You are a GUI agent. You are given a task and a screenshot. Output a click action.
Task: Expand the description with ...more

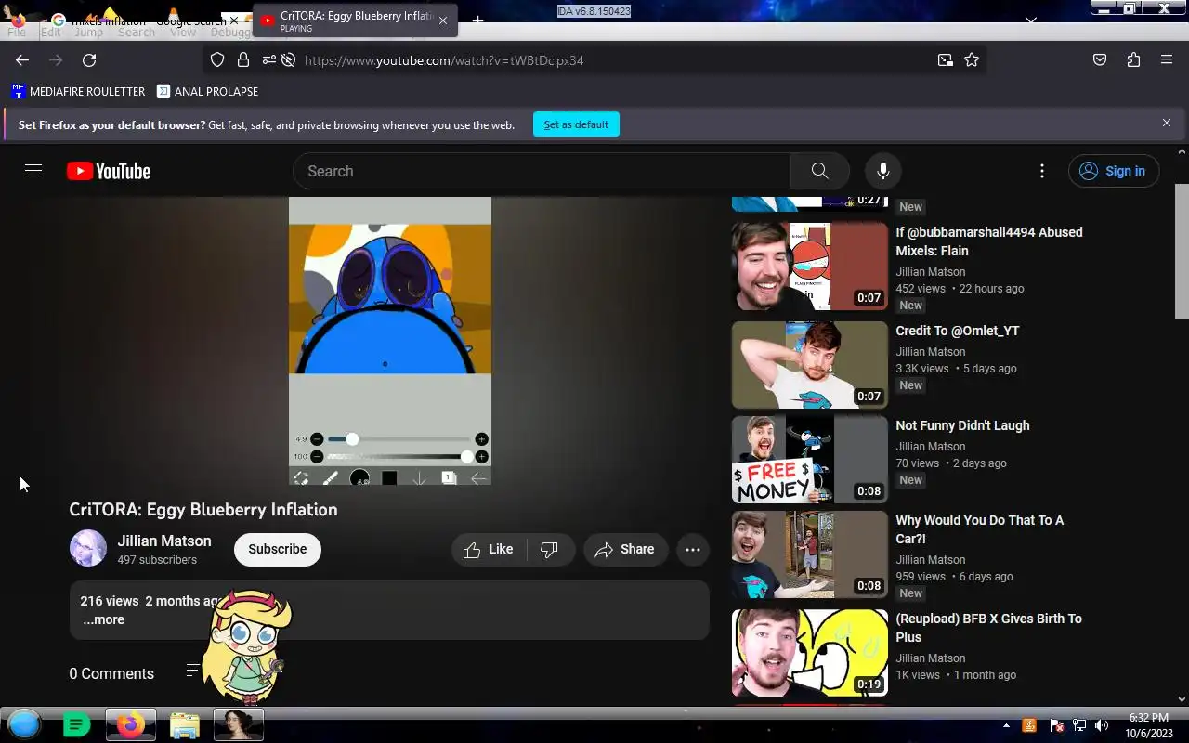(103, 619)
